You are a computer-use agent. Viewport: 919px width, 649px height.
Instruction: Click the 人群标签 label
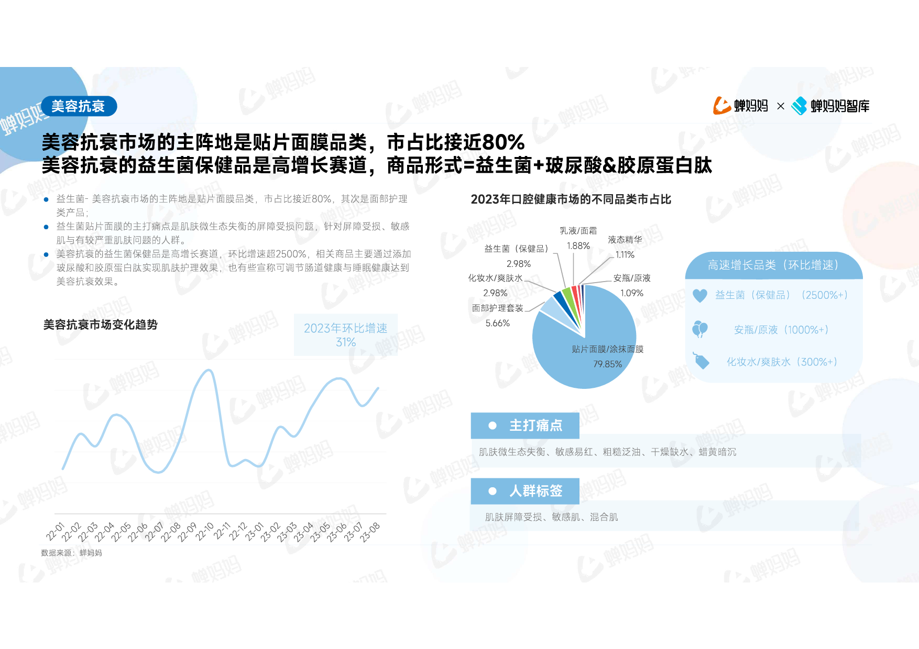(x=535, y=491)
